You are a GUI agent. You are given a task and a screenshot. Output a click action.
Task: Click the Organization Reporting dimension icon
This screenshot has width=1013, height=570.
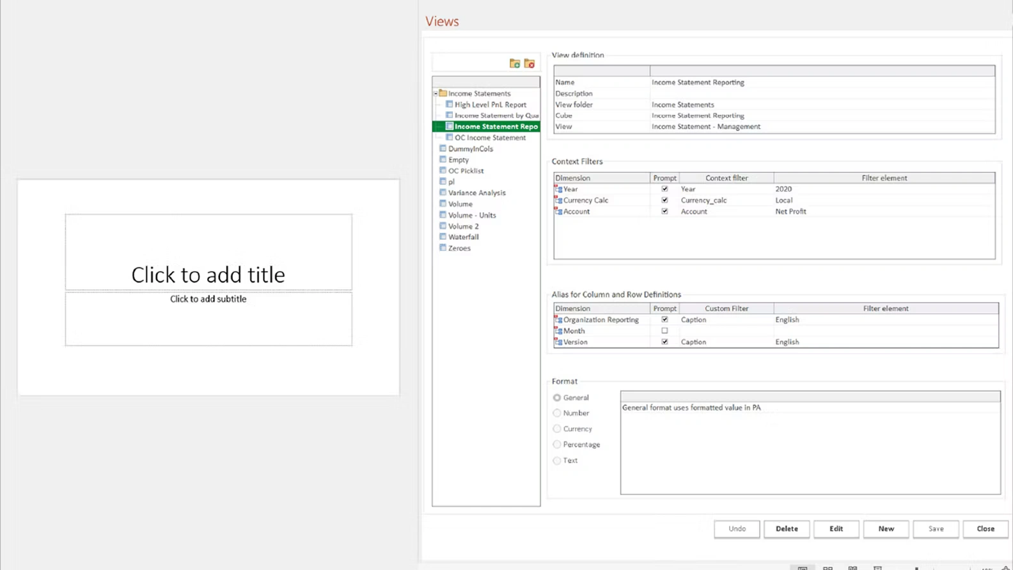pos(558,320)
